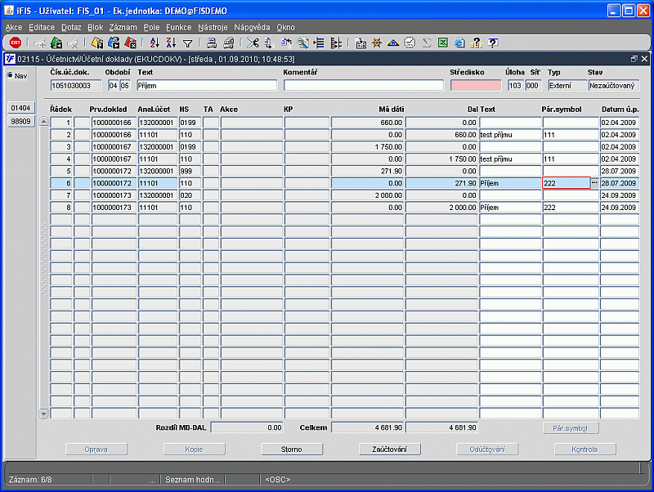Click the Komentář text field
Viewport: 654px width, 492px height.
tap(363, 85)
